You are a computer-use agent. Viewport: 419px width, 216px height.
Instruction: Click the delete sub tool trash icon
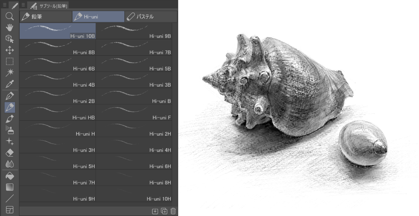(x=173, y=211)
